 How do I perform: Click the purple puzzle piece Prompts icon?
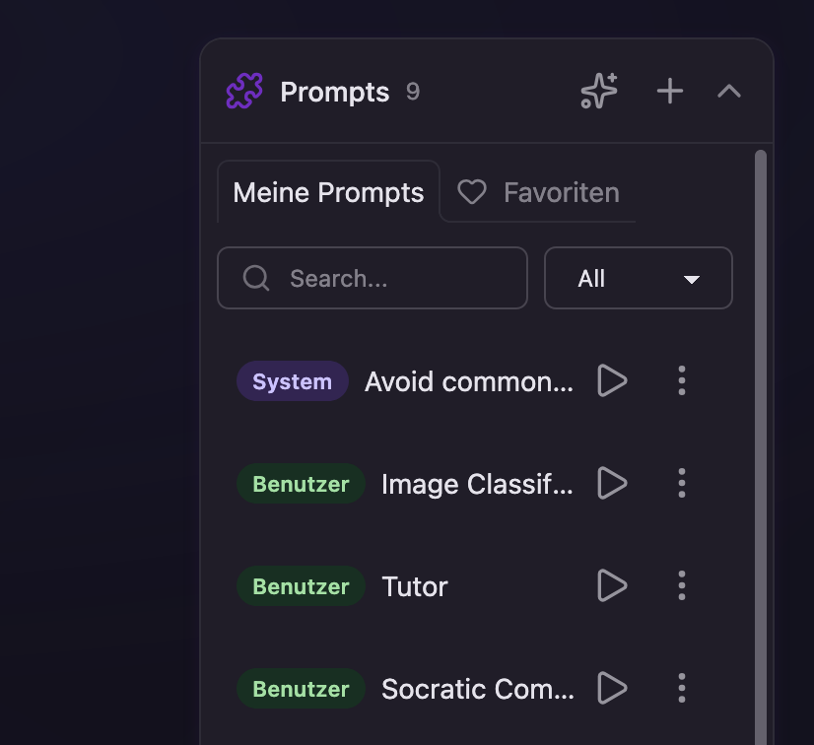tap(244, 92)
